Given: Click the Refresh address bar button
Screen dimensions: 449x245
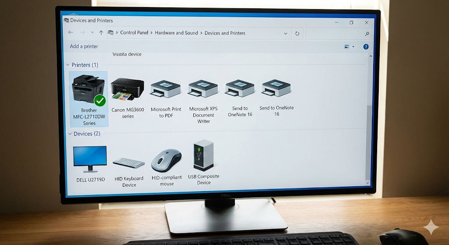Looking at the screenshot, I should (297, 33).
